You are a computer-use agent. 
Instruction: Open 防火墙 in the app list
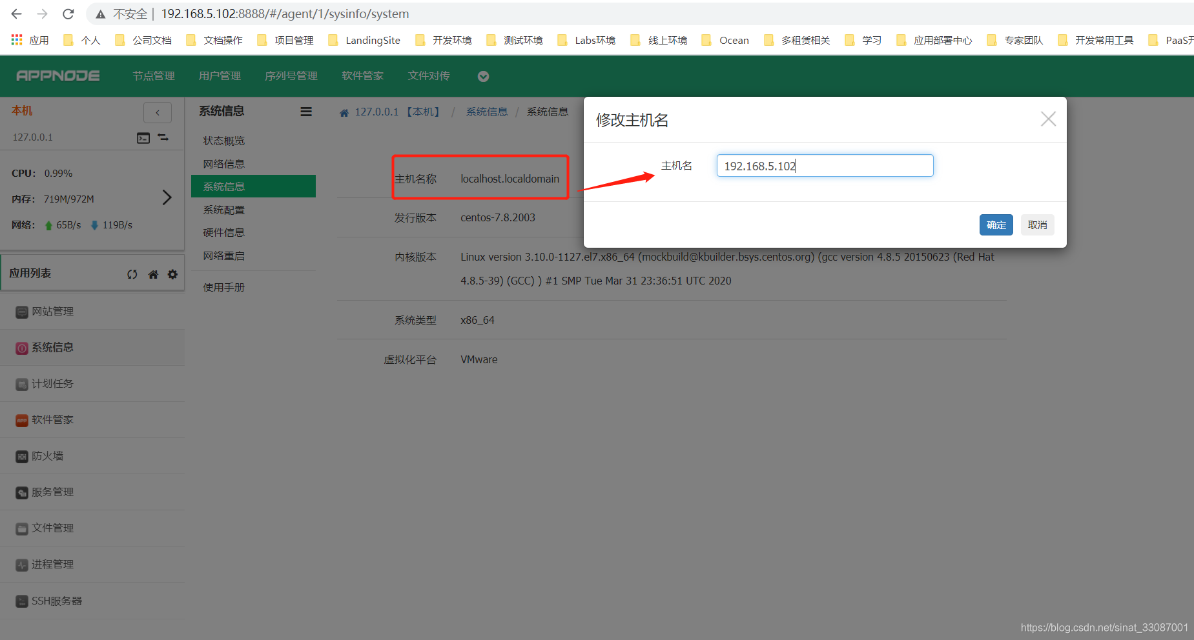click(92, 456)
